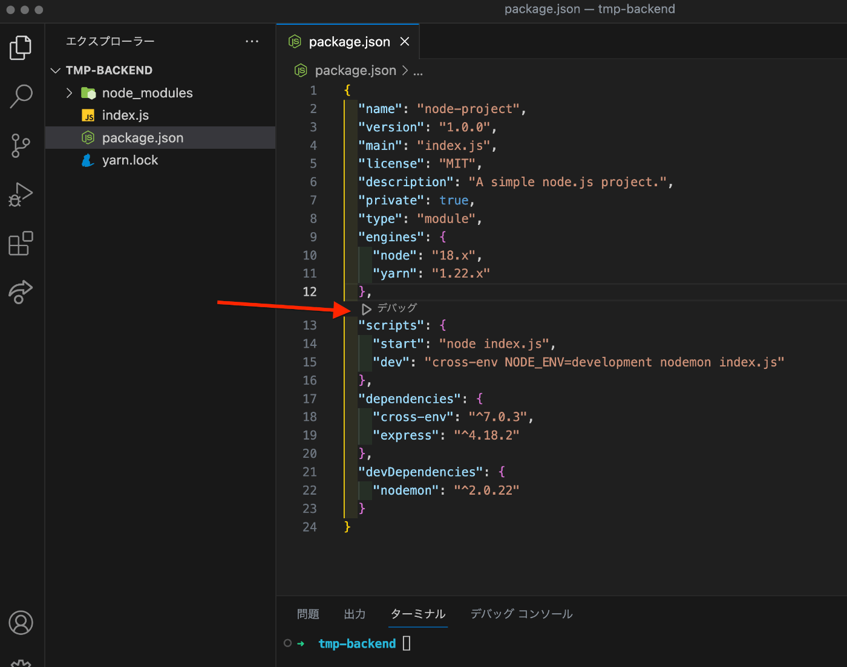Click the "devDependencies" key in editor
847x667 pixels.
pos(420,472)
